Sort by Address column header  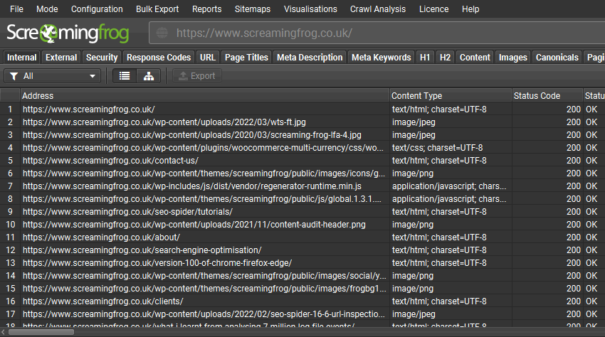pyautogui.click(x=204, y=95)
